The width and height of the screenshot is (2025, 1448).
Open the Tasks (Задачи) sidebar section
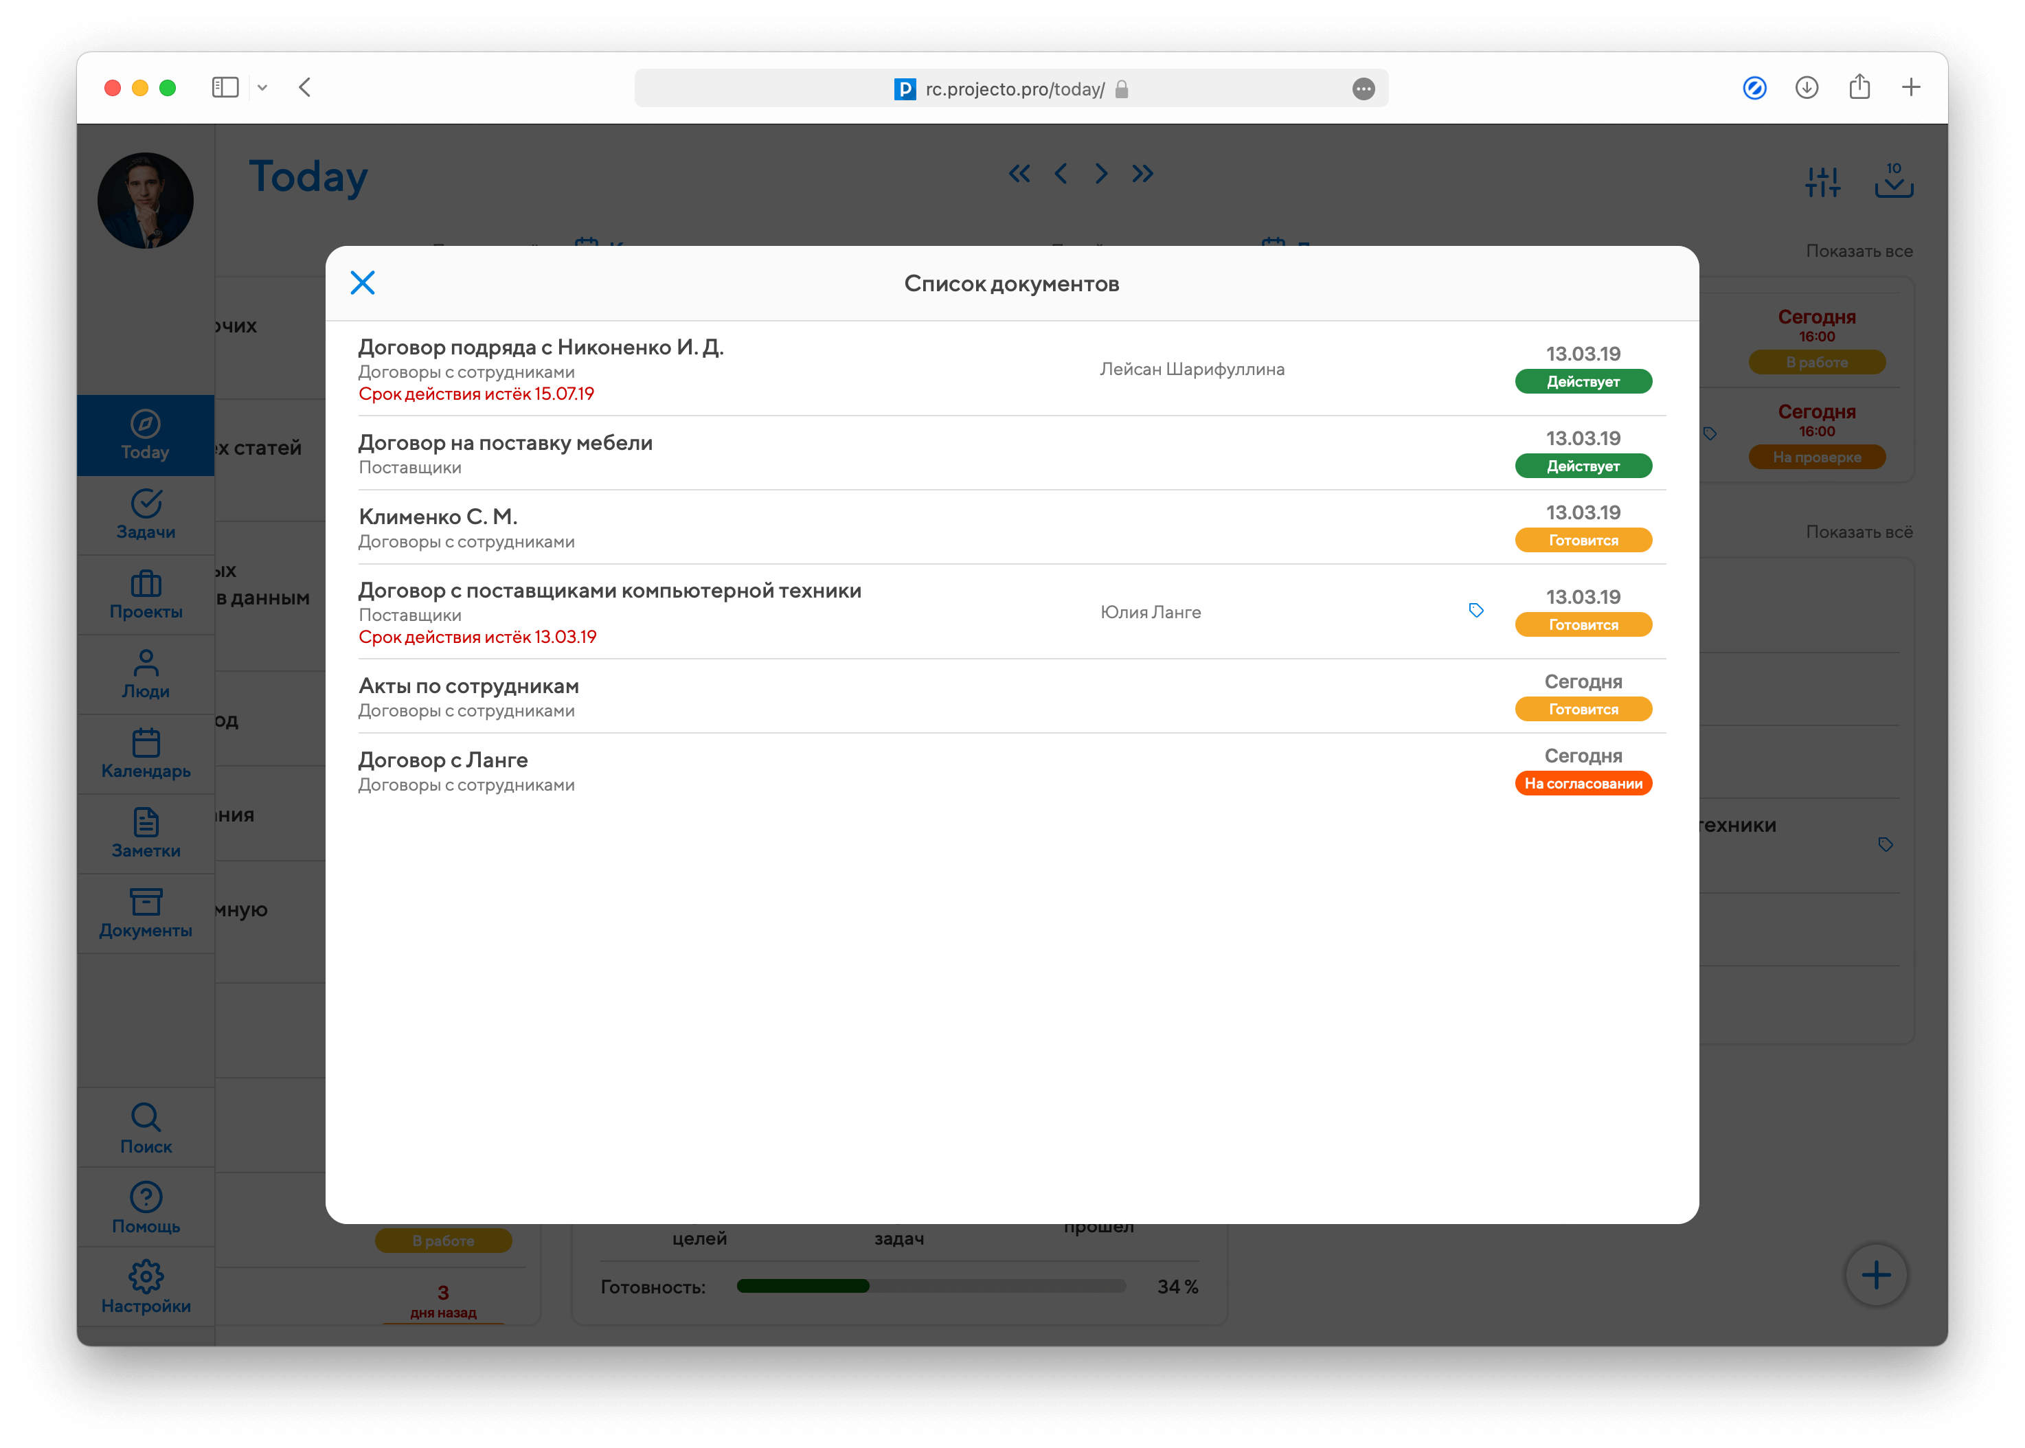tap(146, 514)
